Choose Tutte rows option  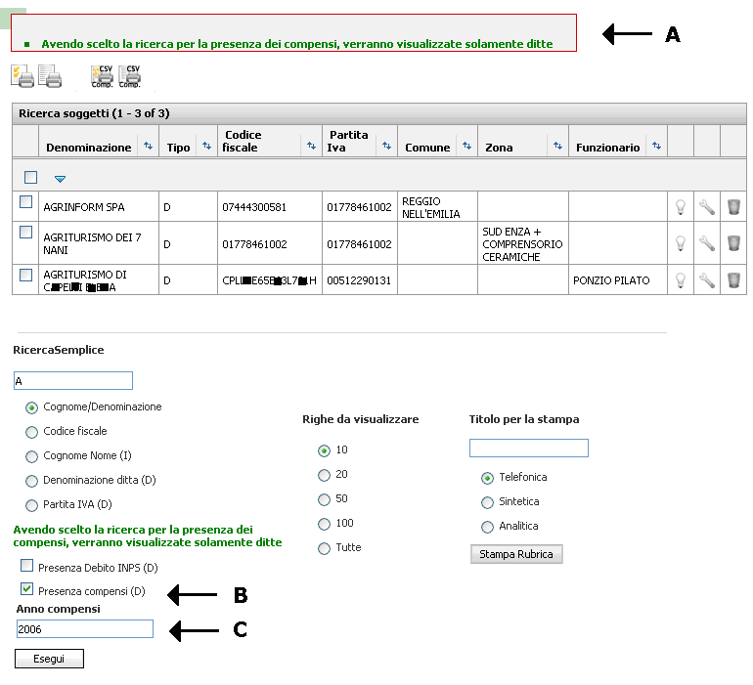pyautogui.click(x=324, y=548)
